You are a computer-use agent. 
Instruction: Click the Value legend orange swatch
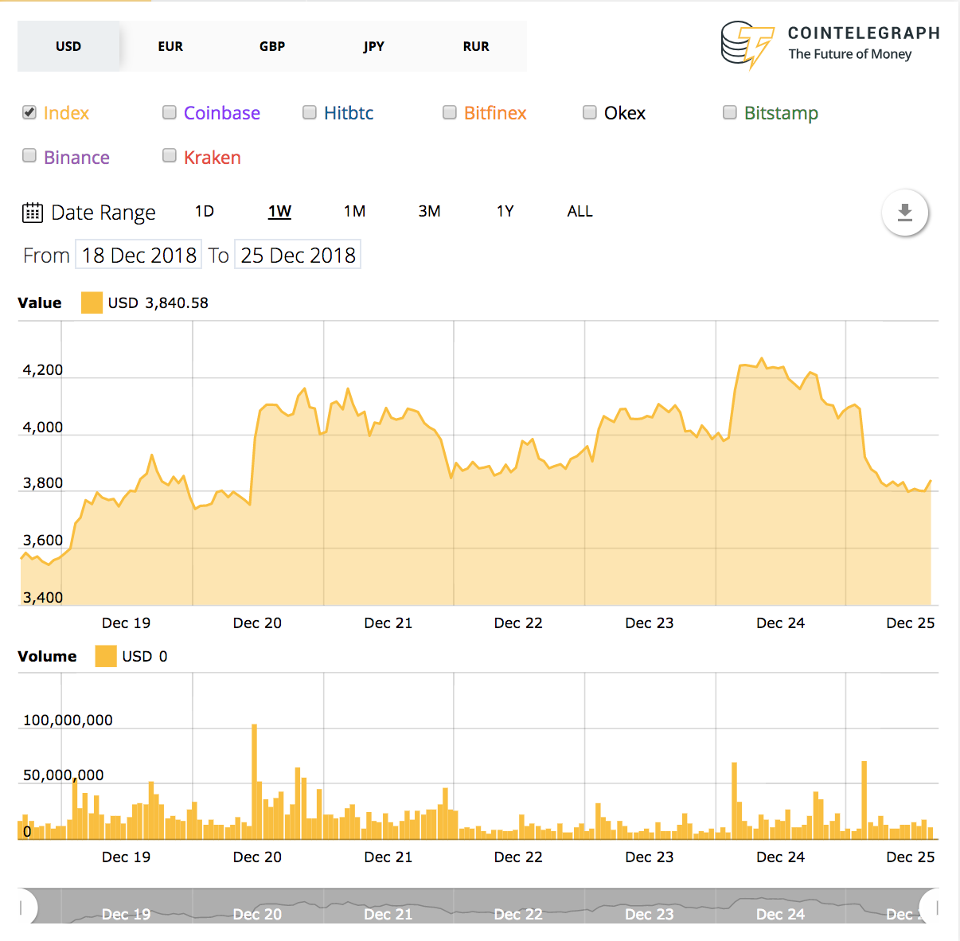click(92, 303)
